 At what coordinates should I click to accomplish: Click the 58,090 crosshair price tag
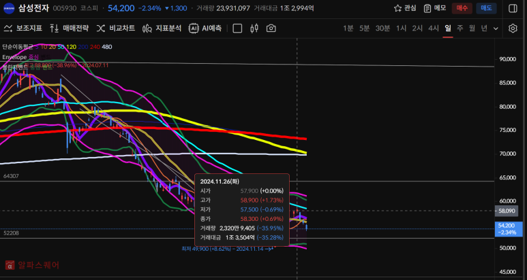(506, 211)
